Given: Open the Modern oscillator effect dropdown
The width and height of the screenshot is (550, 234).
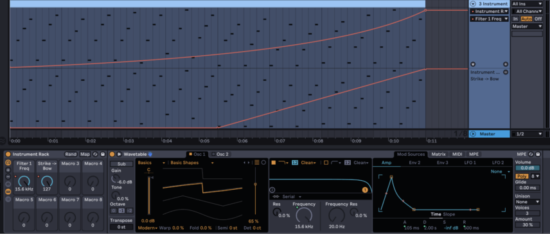Looking at the screenshot, I should click(148, 228).
